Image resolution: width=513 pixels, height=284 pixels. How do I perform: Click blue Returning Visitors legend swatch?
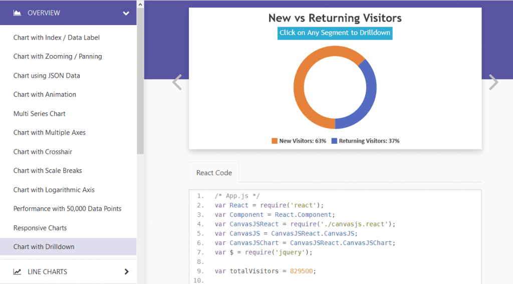pos(334,141)
